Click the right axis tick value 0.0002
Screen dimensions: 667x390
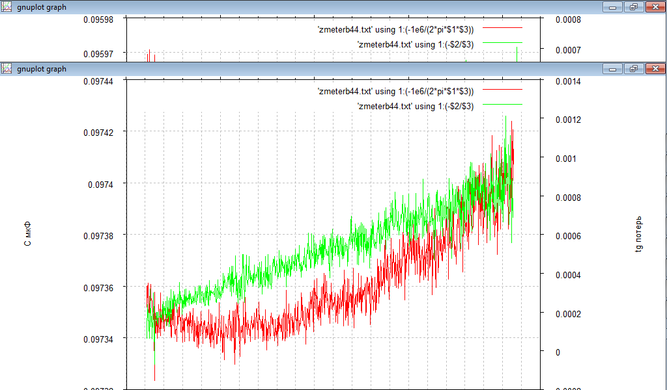coord(568,314)
